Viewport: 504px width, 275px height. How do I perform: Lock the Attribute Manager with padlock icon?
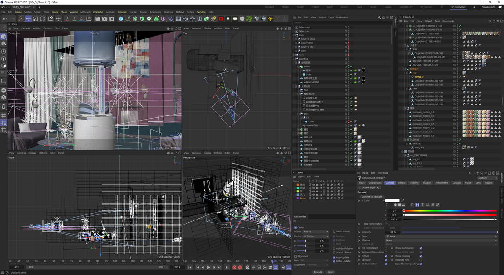[490, 173]
